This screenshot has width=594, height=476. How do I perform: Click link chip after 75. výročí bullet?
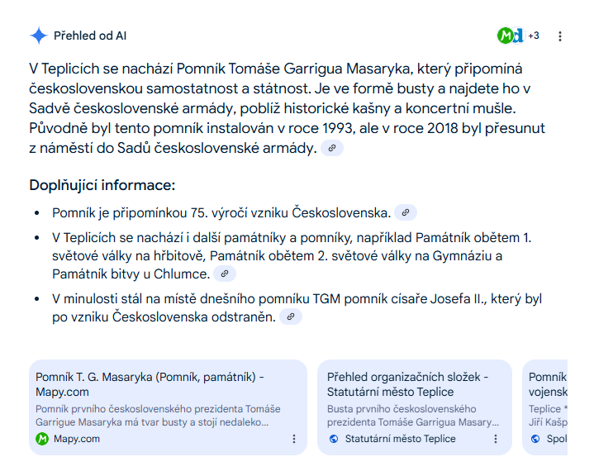tap(406, 212)
